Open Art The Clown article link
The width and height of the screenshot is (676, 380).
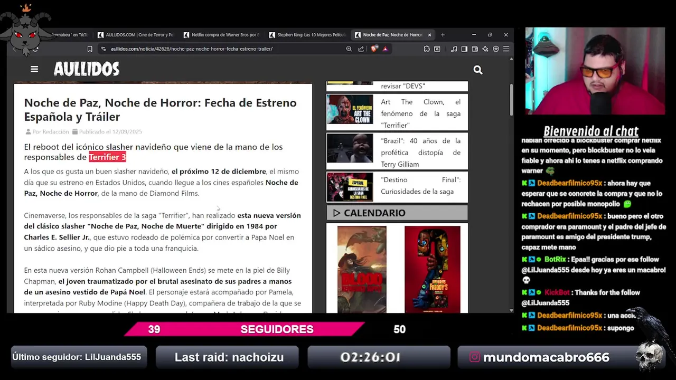pyautogui.click(x=420, y=113)
